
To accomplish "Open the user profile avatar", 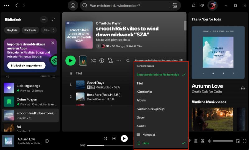I will [x=212, y=6].
